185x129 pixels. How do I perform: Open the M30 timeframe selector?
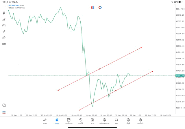pyautogui.click(x=4, y=44)
